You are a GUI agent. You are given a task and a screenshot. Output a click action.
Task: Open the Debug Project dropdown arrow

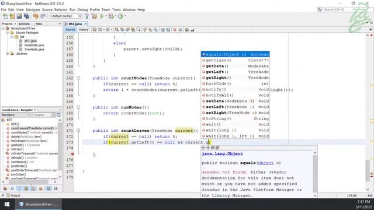[116, 16]
